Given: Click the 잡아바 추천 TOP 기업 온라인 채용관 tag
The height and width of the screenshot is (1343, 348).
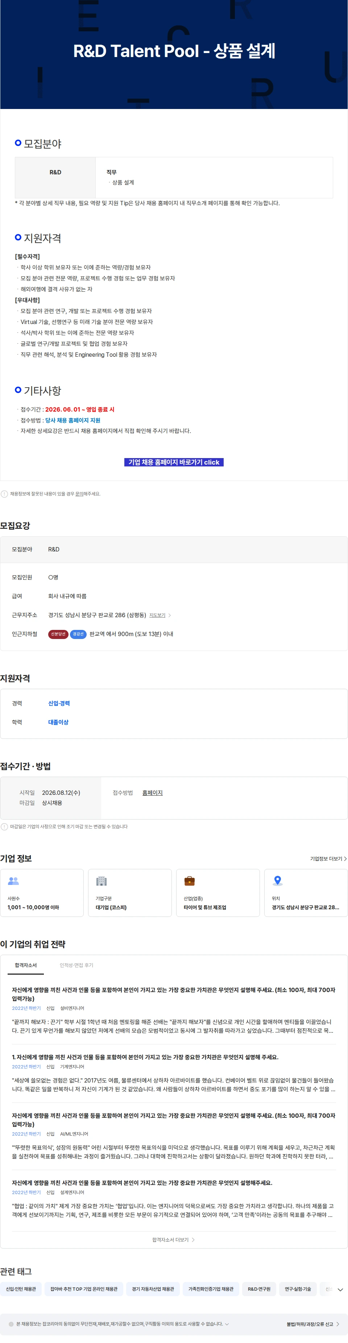Looking at the screenshot, I should pos(84,1289).
